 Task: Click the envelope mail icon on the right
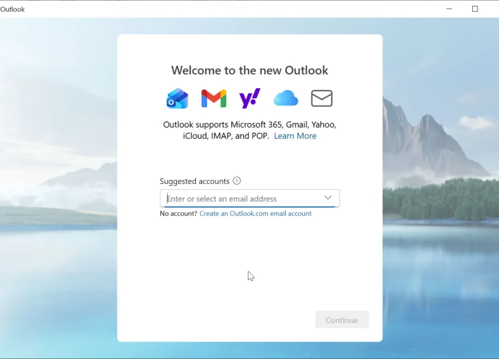pyautogui.click(x=322, y=98)
